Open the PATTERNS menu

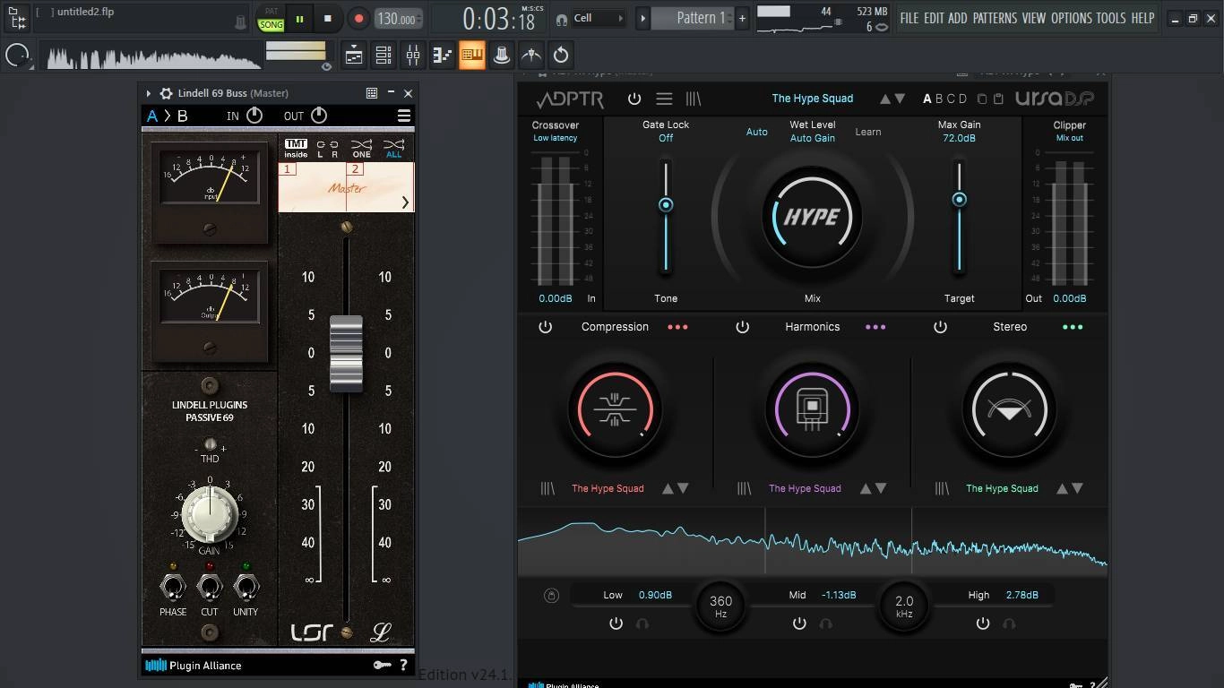pos(995,18)
